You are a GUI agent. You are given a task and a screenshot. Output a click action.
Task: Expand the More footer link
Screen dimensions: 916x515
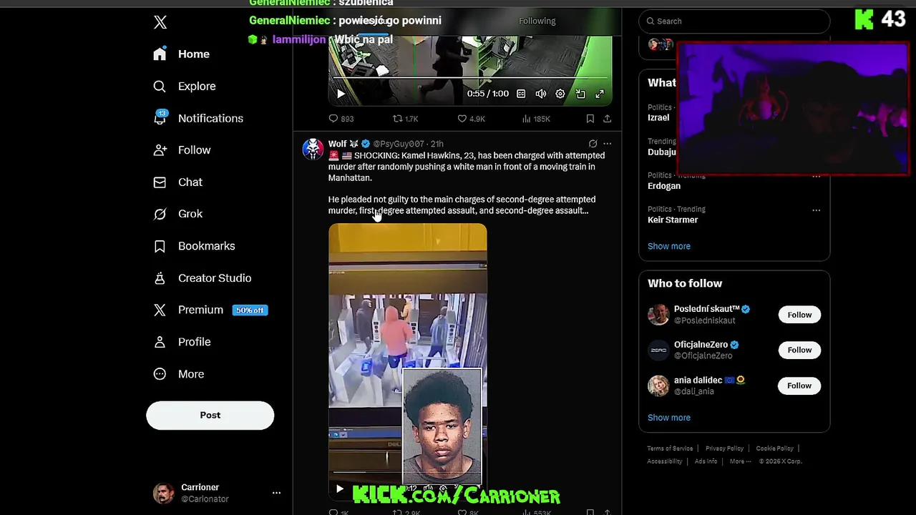pos(740,461)
